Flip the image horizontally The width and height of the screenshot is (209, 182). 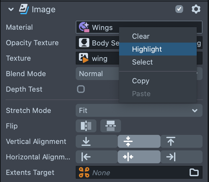86,126
